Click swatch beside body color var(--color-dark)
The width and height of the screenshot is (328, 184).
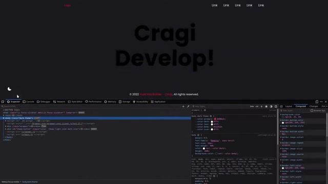[204, 148]
